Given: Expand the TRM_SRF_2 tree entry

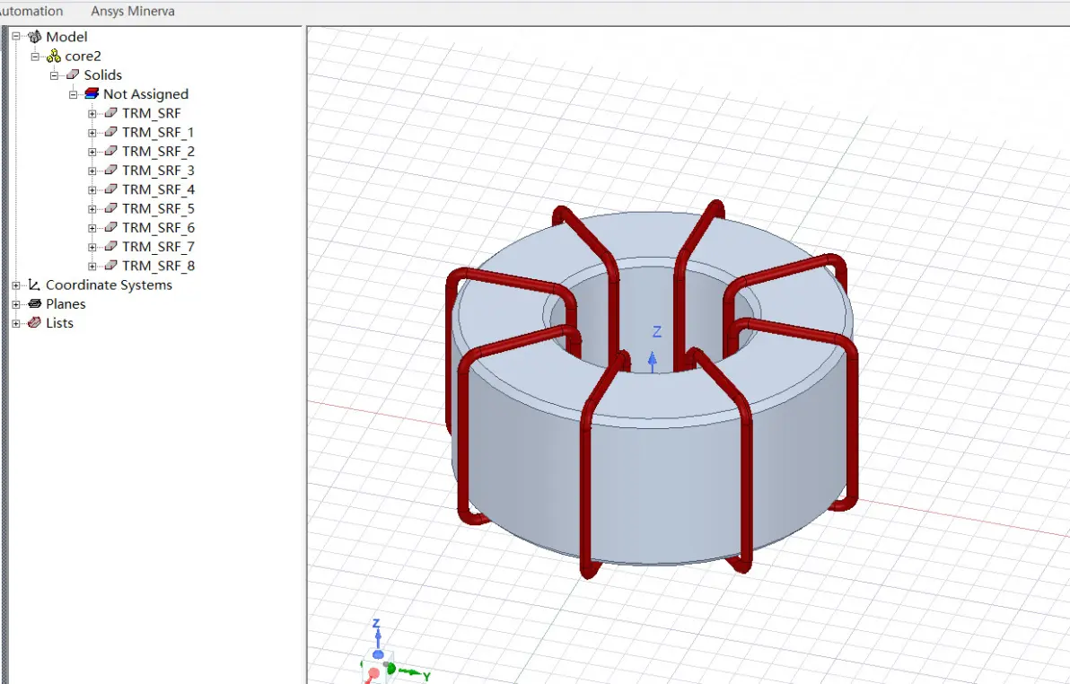Looking at the screenshot, I should coord(92,152).
